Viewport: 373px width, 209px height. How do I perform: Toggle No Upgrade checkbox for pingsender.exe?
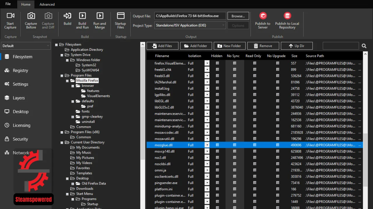pos(277,183)
